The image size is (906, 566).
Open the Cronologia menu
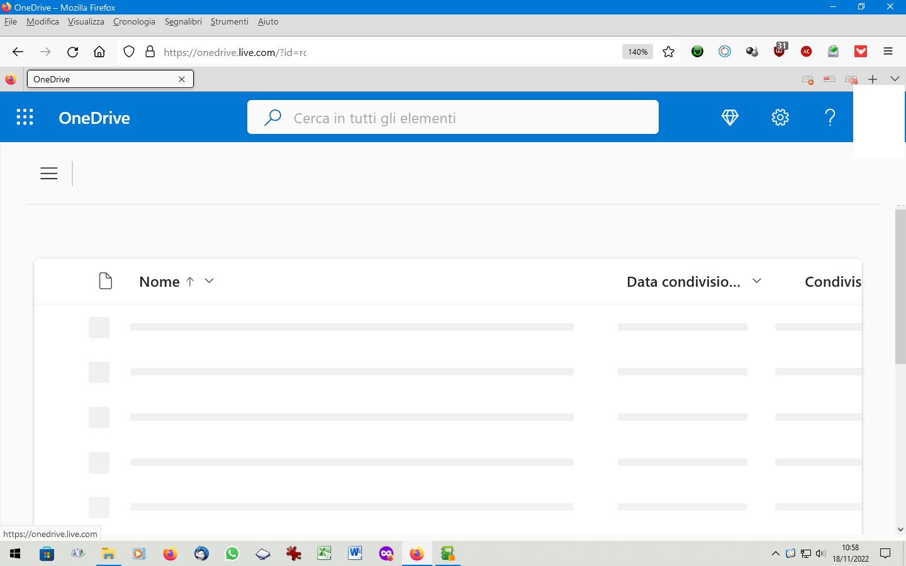pos(134,21)
